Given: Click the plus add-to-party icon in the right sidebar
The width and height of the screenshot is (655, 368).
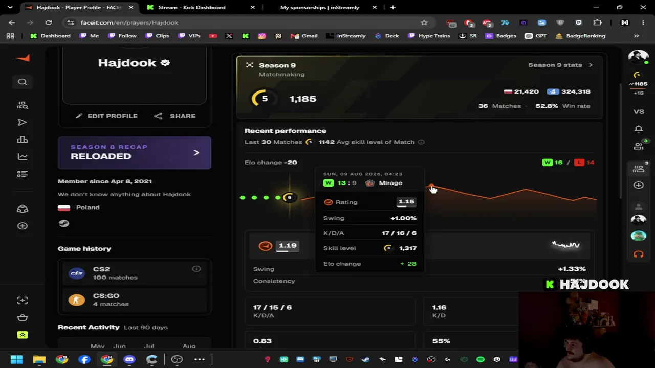Looking at the screenshot, I should [639, 185].
